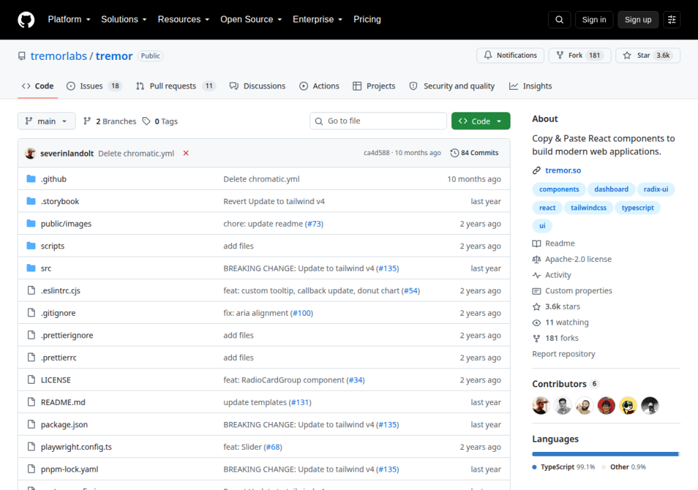Click the severinlandolt avatar in commit bar
Screen dimensions: 698x490
tap(30, 153)
